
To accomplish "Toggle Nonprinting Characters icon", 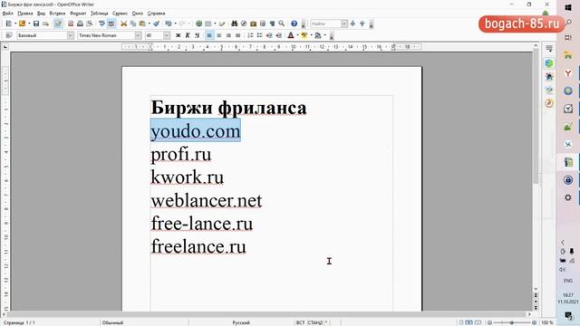I will [x=272, y=24].
